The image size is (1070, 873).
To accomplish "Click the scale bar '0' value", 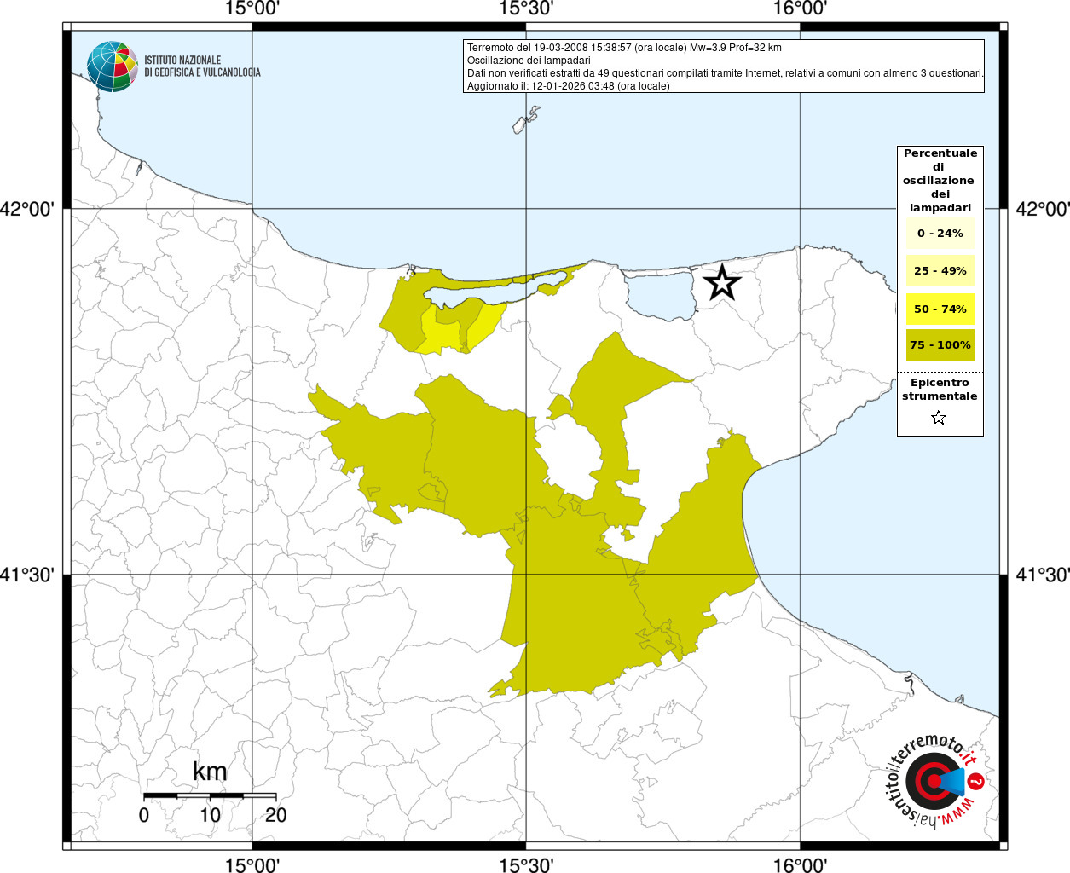I will [143, 815].
